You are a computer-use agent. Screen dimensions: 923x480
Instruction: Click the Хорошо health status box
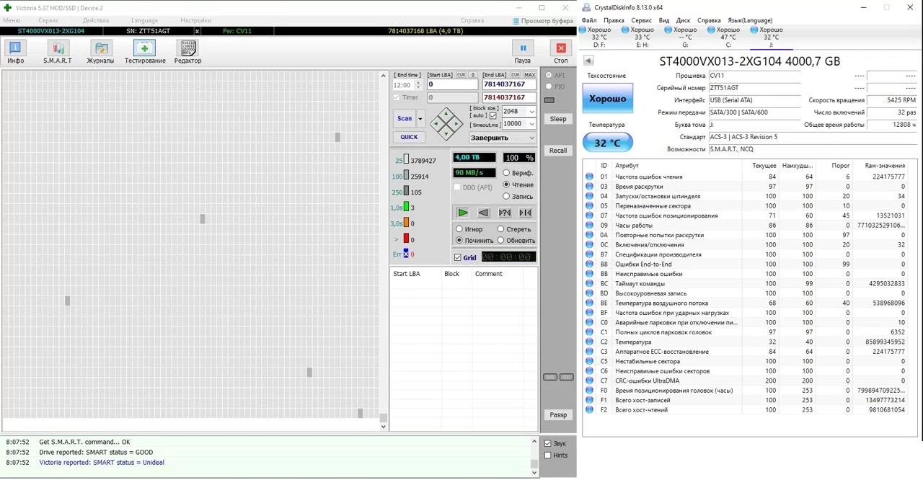pos(608,98)
